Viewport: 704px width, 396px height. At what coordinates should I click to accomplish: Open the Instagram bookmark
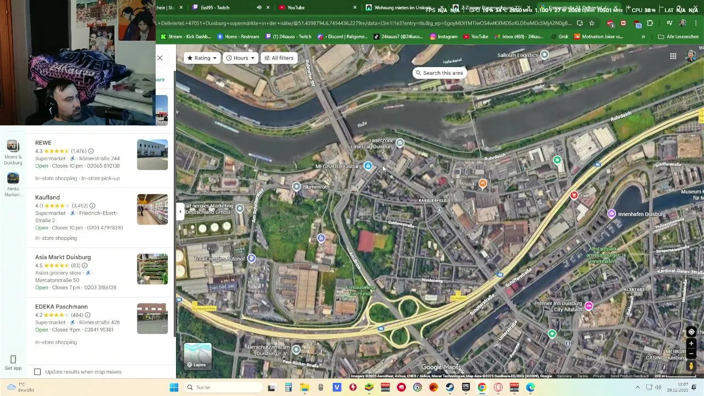coord(443,37)
